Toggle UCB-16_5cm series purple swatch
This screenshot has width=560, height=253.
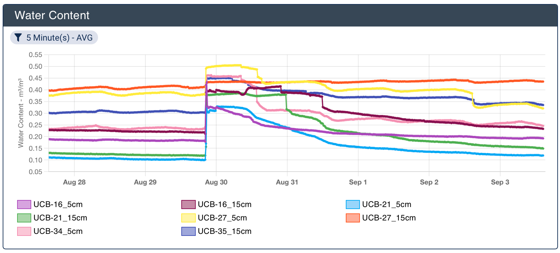[24, 204]
